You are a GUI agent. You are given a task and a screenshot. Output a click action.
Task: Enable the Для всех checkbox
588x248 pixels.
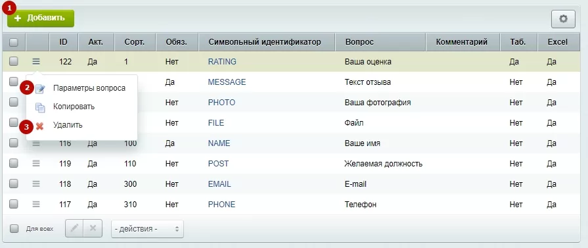pos(14,228)
